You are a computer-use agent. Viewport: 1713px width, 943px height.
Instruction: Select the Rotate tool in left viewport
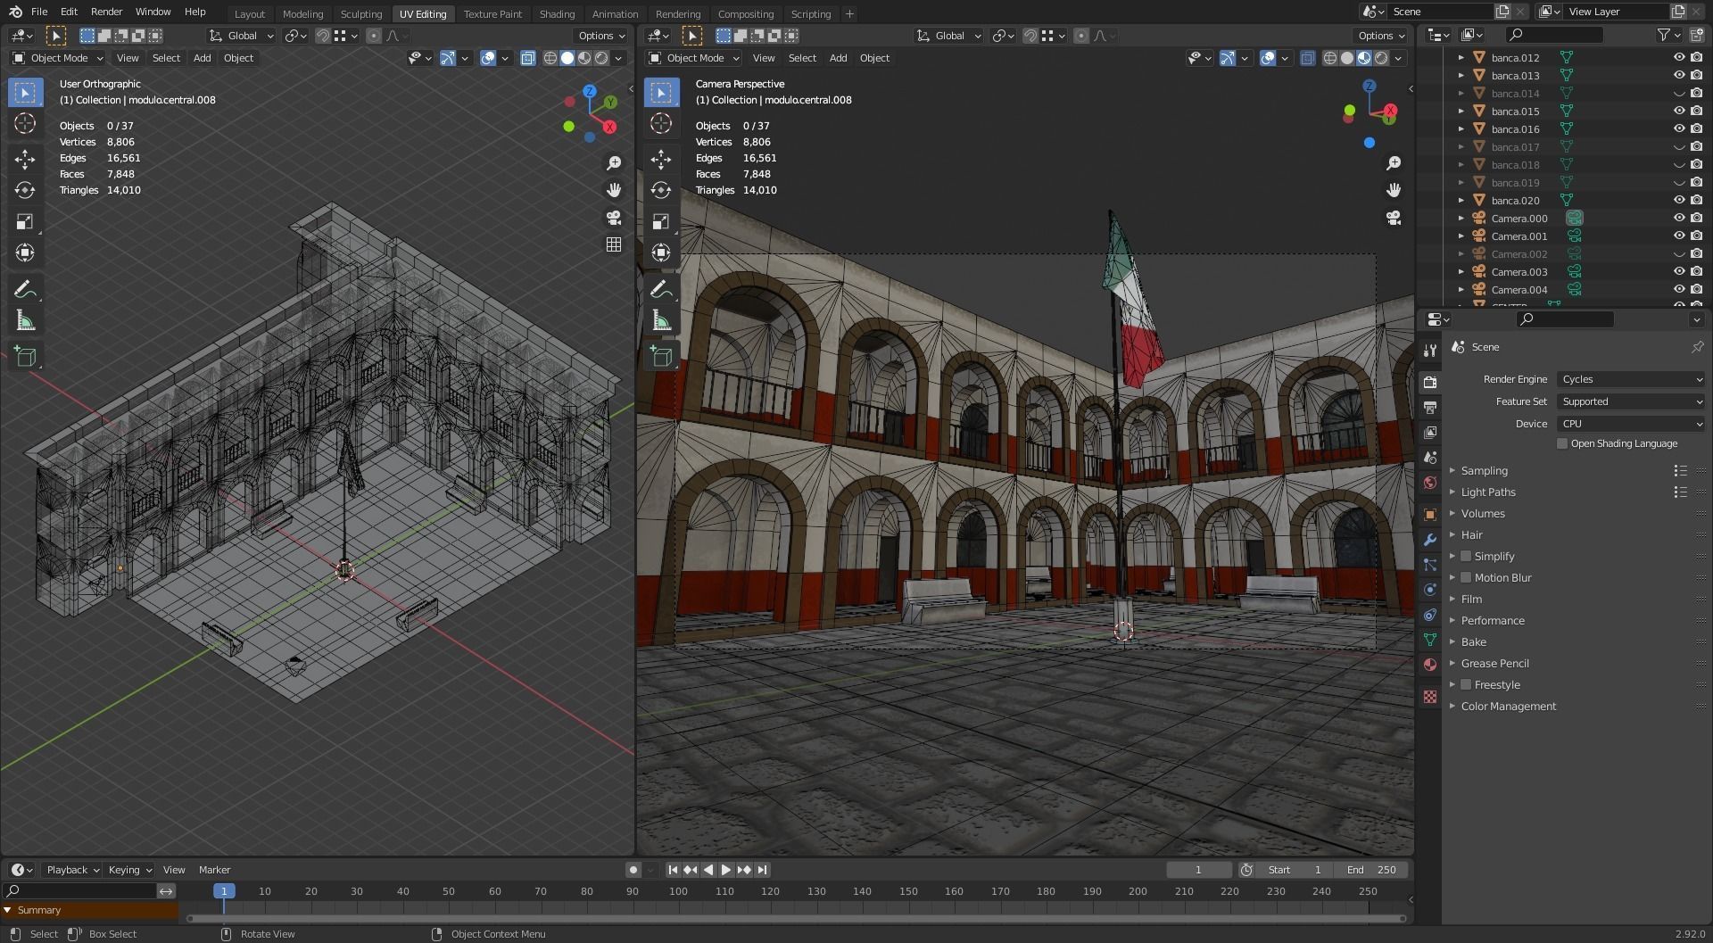coord(25,190)
